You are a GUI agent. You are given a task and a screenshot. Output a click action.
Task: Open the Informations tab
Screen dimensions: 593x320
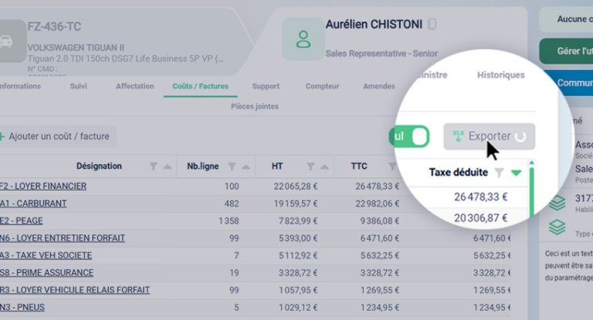tap(20, 86)
